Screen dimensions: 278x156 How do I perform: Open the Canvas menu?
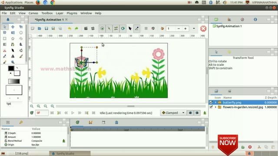point(33,13)
